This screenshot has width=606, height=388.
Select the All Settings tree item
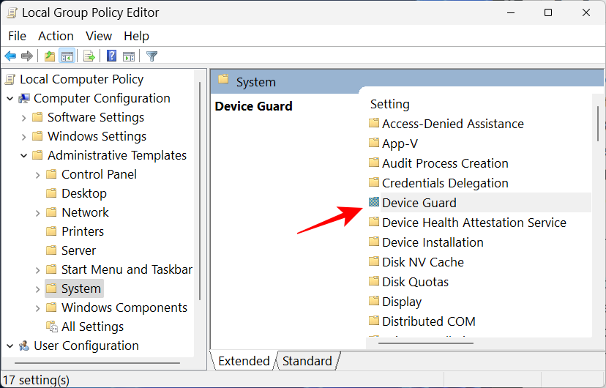tap(92, 327)
